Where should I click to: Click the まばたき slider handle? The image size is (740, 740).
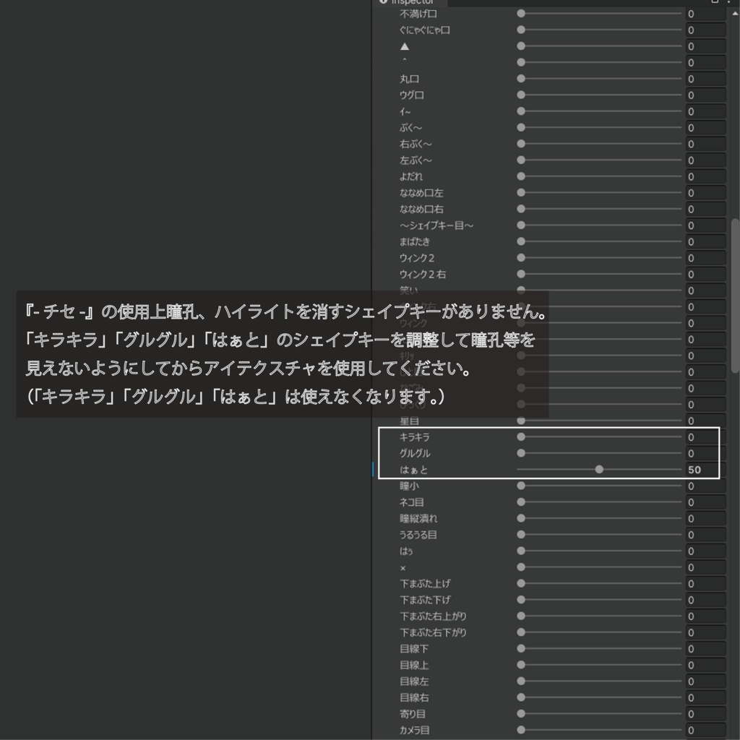tap(520, 241)
